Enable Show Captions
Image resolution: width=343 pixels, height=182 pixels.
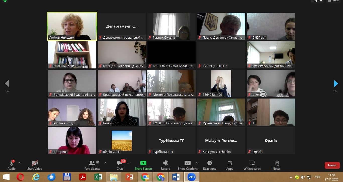pyautogui.click(x=188, y=165)
